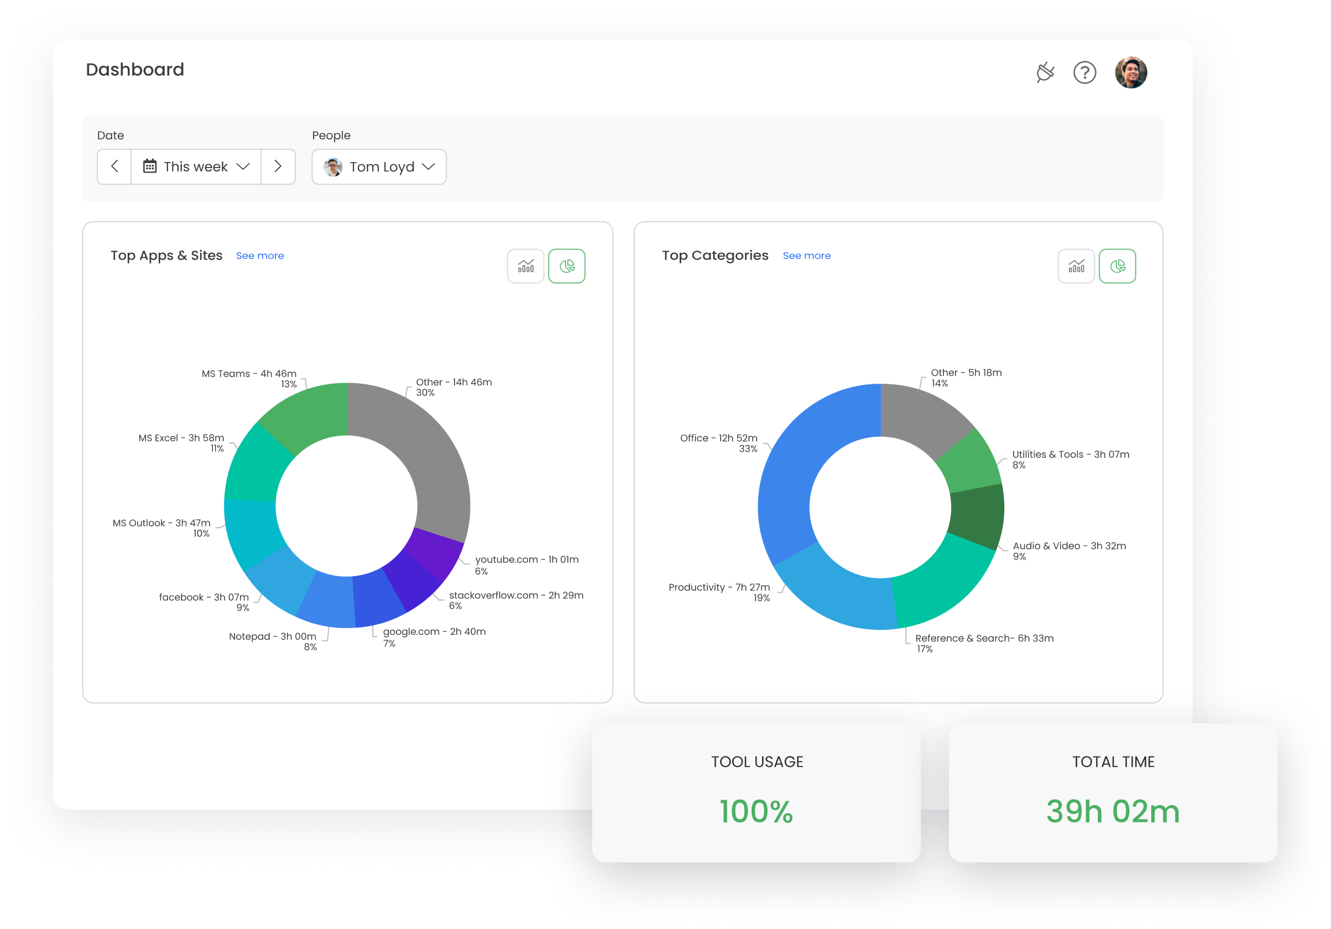Navigate to previous week using back chevron
Image resolution: width=1331 pixels, height=929 pixels.
click(x=114, y=167)
